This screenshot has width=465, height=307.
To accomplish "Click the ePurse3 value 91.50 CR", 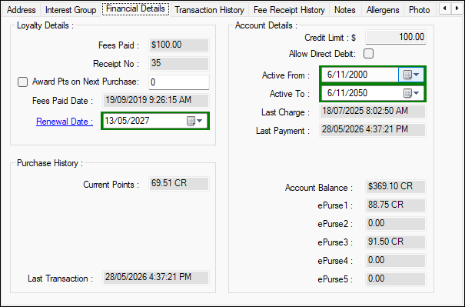I will click(x=396, y=242).
